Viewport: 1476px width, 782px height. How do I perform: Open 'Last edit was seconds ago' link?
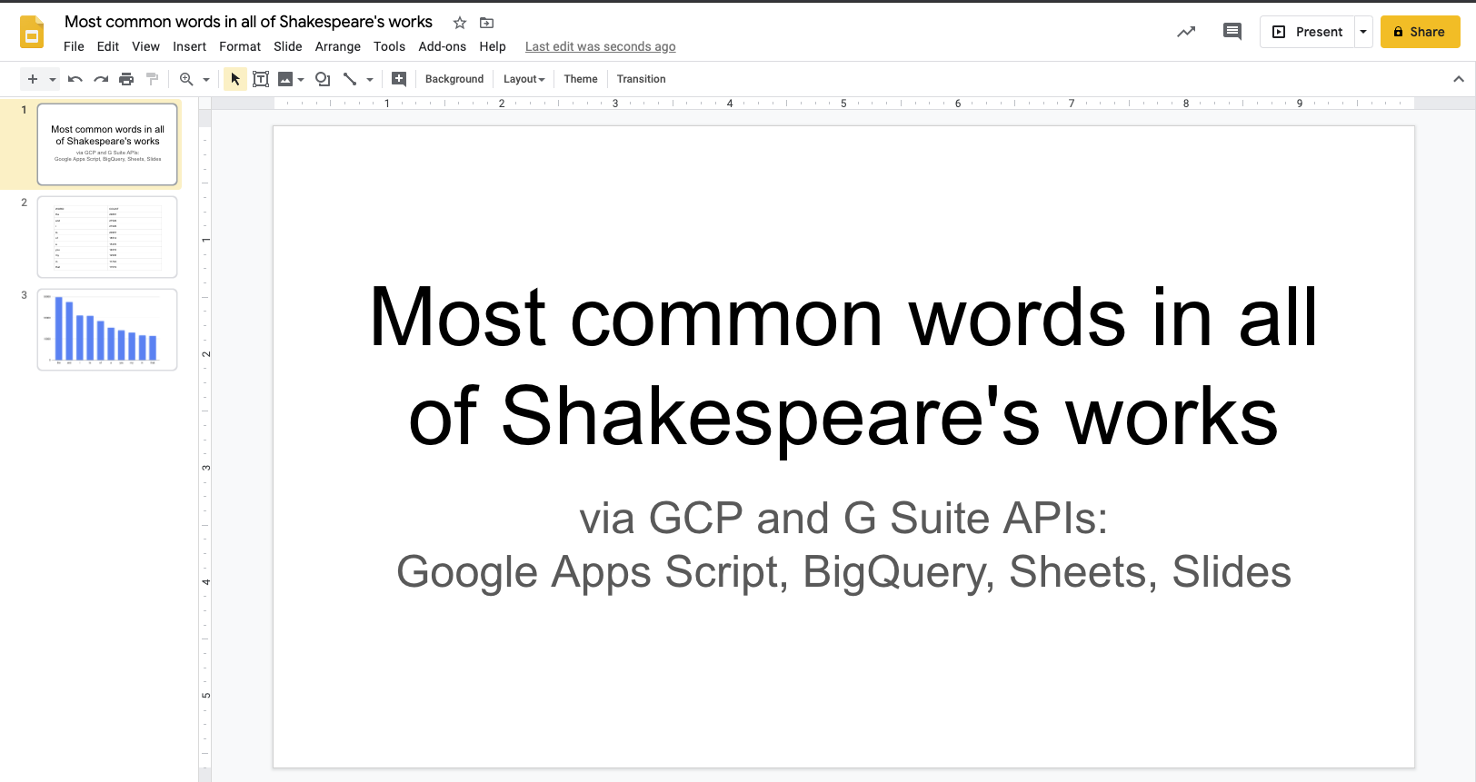point(600,46)
